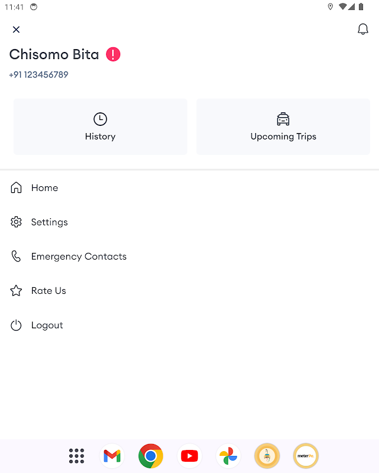Tap the taxi icon above Upcoming Trips
The height and width of the screenshot is (473, 379).
[283, 119]
